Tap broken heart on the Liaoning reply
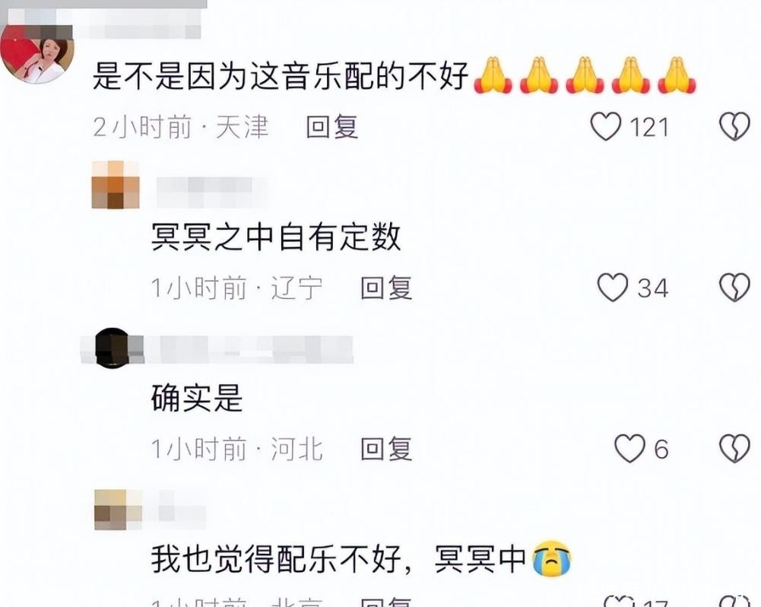The height and width of the screenshot is (607, 761). click(734, 288)
